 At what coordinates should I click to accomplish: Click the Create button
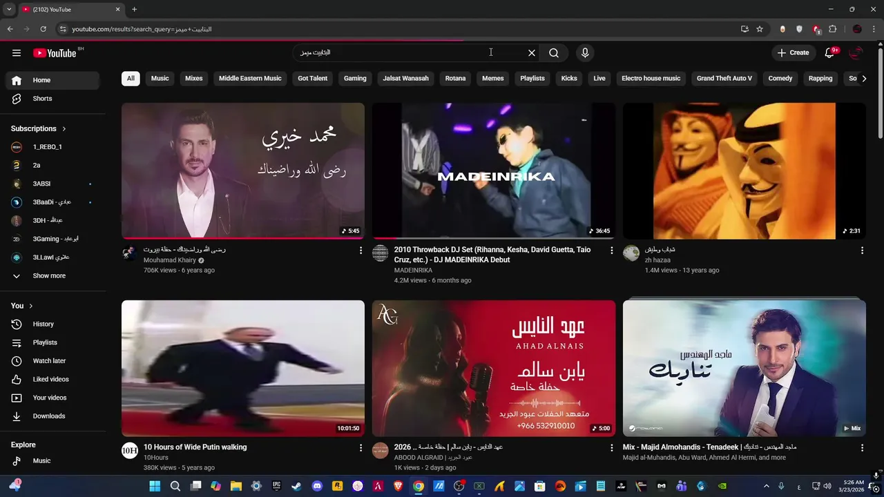[793, 53]
